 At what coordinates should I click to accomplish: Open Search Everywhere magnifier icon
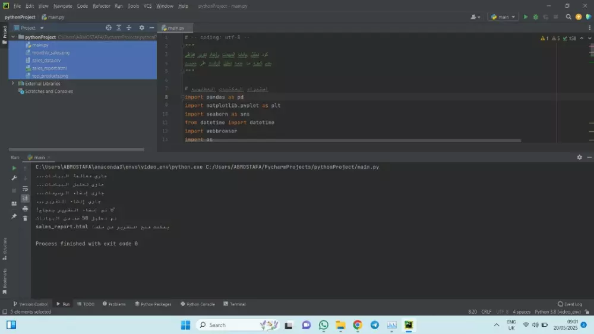point(568,17)
